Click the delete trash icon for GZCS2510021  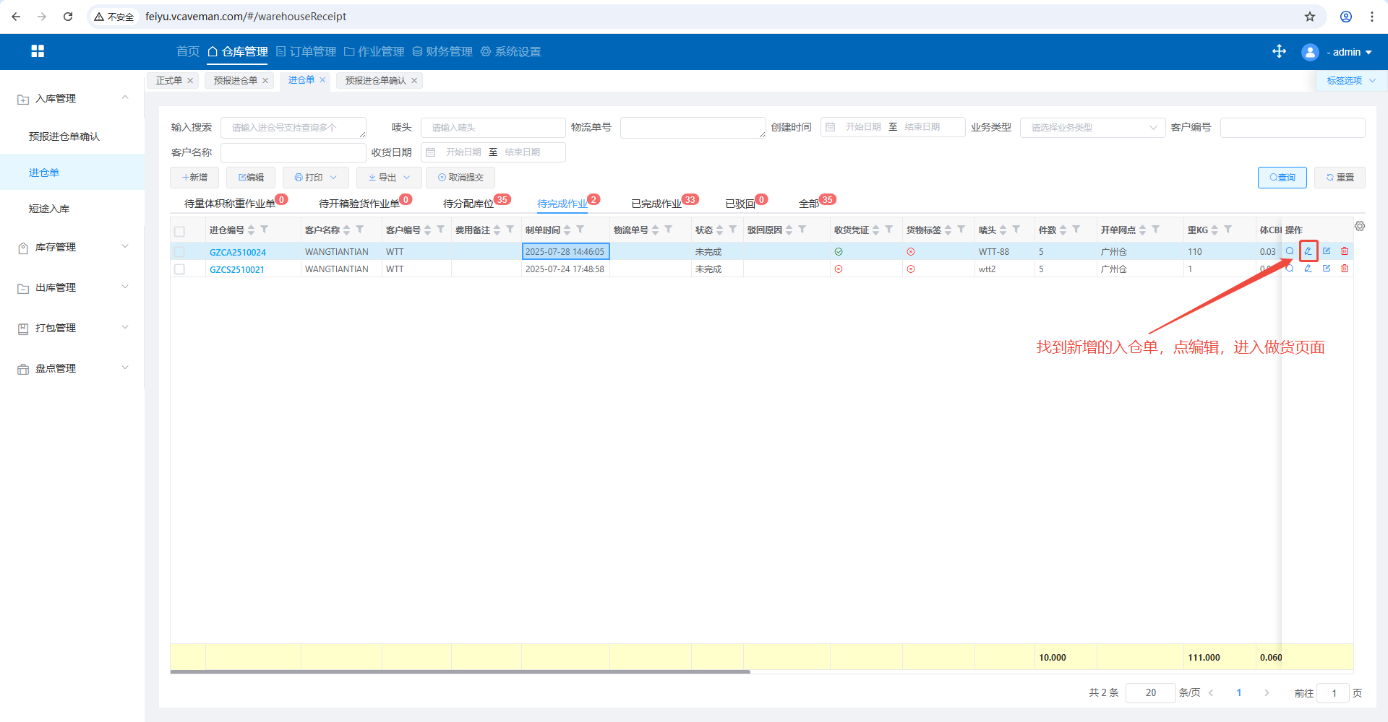[1345, 269]
